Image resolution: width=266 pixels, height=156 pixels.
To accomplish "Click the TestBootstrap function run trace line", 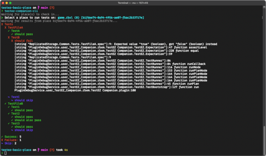I will 107,87.
